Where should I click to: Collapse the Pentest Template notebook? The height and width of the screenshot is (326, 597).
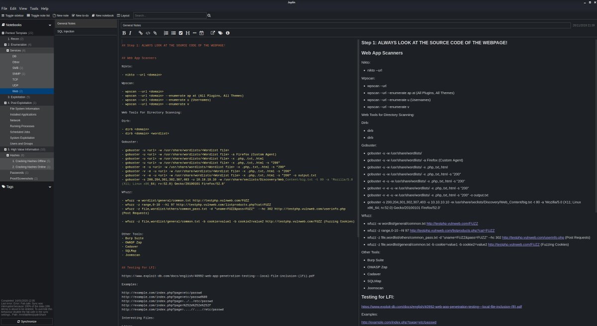pos(3,33)
